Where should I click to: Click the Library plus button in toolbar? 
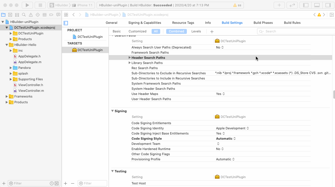click(279, 5)
